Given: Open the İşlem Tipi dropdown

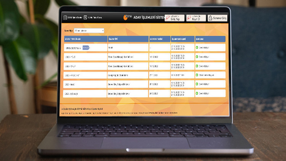Looking at the screenshot, I should 89,30.
